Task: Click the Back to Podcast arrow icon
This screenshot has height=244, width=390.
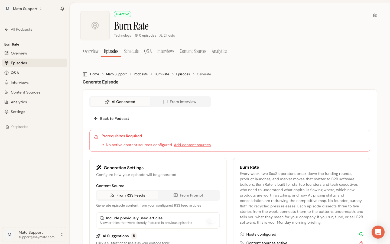Action: pos(96,118)
